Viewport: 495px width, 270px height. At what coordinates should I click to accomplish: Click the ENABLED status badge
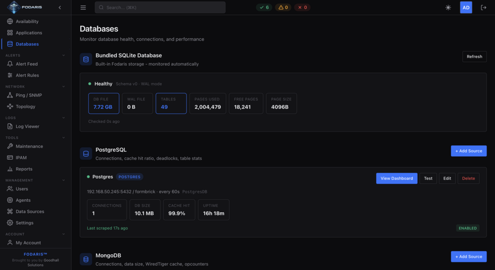pyautogui.click(x=468, y=228)
